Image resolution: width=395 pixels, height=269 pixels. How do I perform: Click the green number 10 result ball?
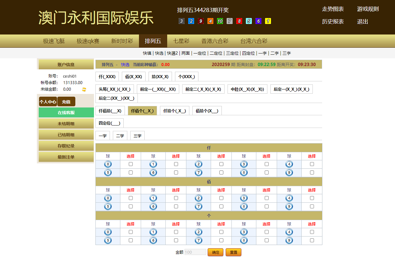tap(220, 21)
